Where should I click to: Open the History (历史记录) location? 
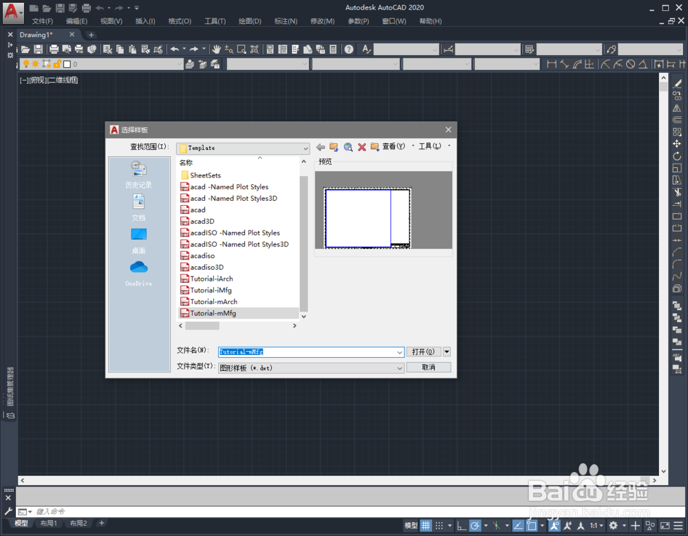(139, 174)
